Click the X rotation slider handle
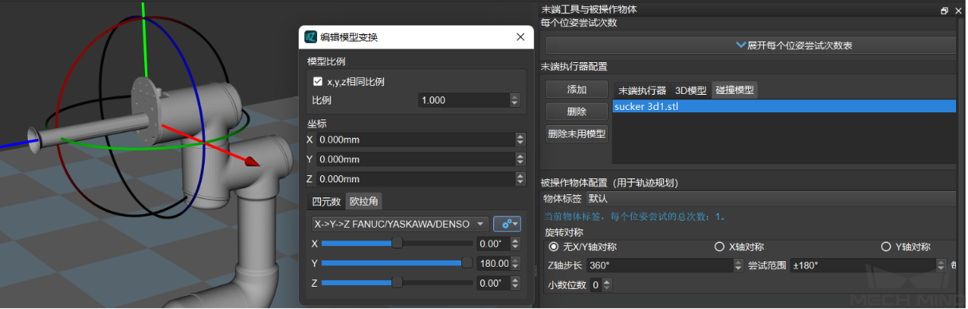968x309 pixels. coord(397,243)
